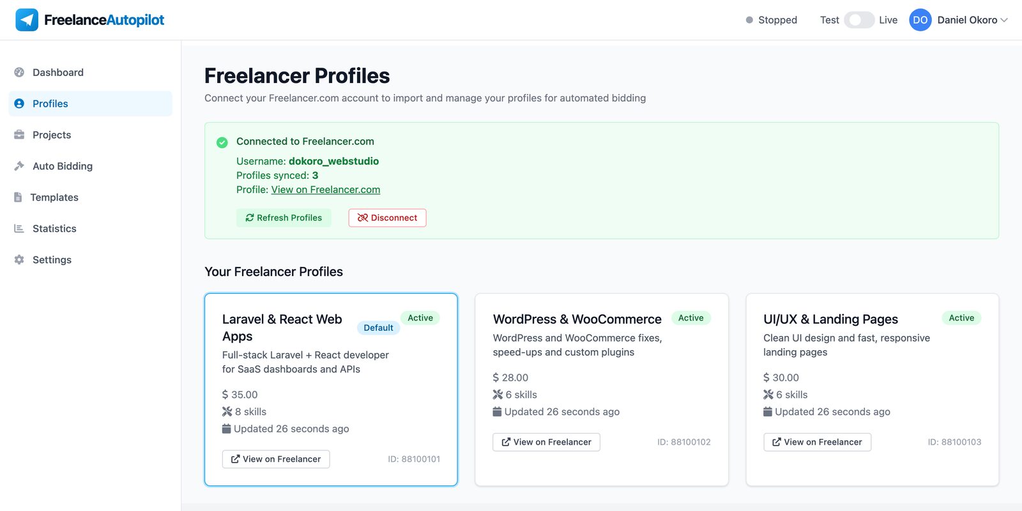
Task: Click the Stopped status text
Action: (x=777, y=20)
